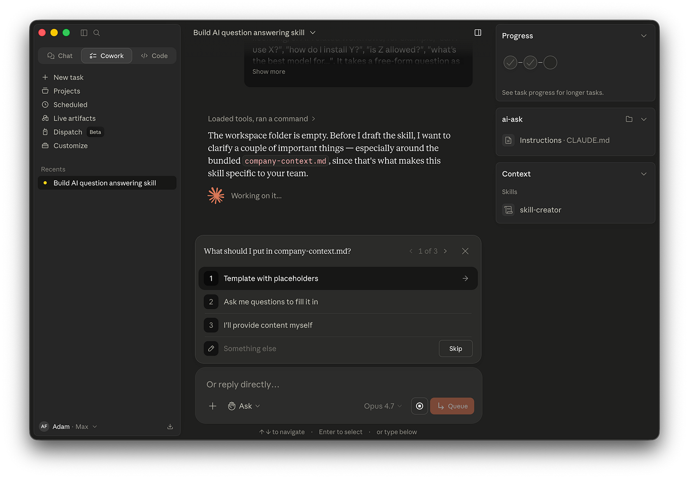
Task: Click the "Skills" label in Context panel
Action: [x=509, y=192]
